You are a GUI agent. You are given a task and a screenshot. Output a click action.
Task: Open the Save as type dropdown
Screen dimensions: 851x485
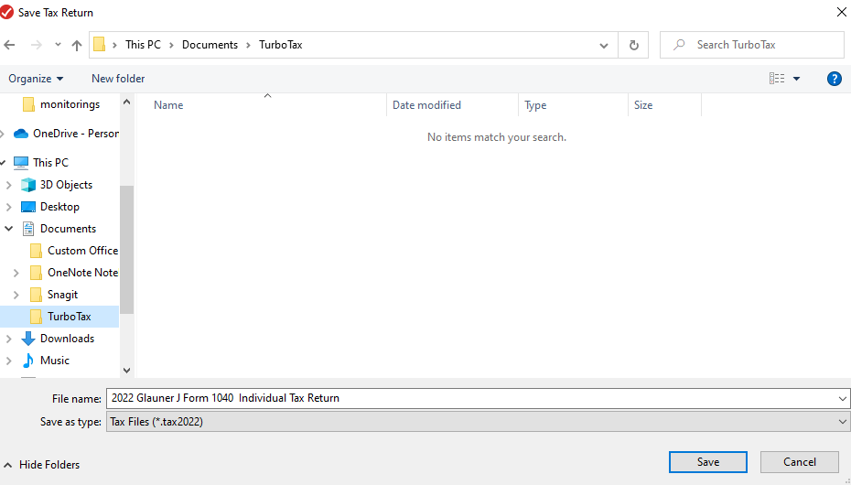coord(479,422)
